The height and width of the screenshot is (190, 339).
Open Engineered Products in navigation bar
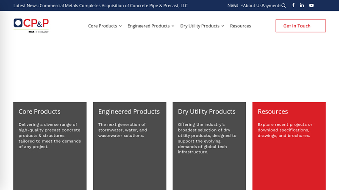click(149, 26)
